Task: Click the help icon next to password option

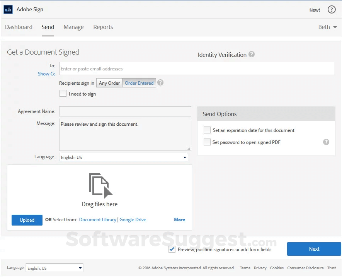Action: (x=326, y=142)
